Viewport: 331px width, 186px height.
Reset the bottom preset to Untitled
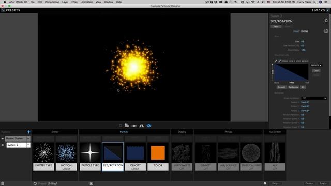[x=35, y=184]
